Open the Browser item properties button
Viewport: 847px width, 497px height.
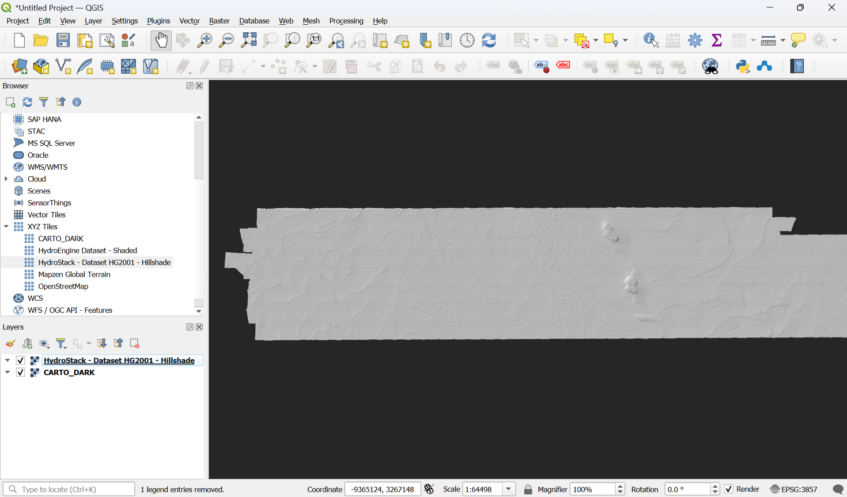pos(77,102)
